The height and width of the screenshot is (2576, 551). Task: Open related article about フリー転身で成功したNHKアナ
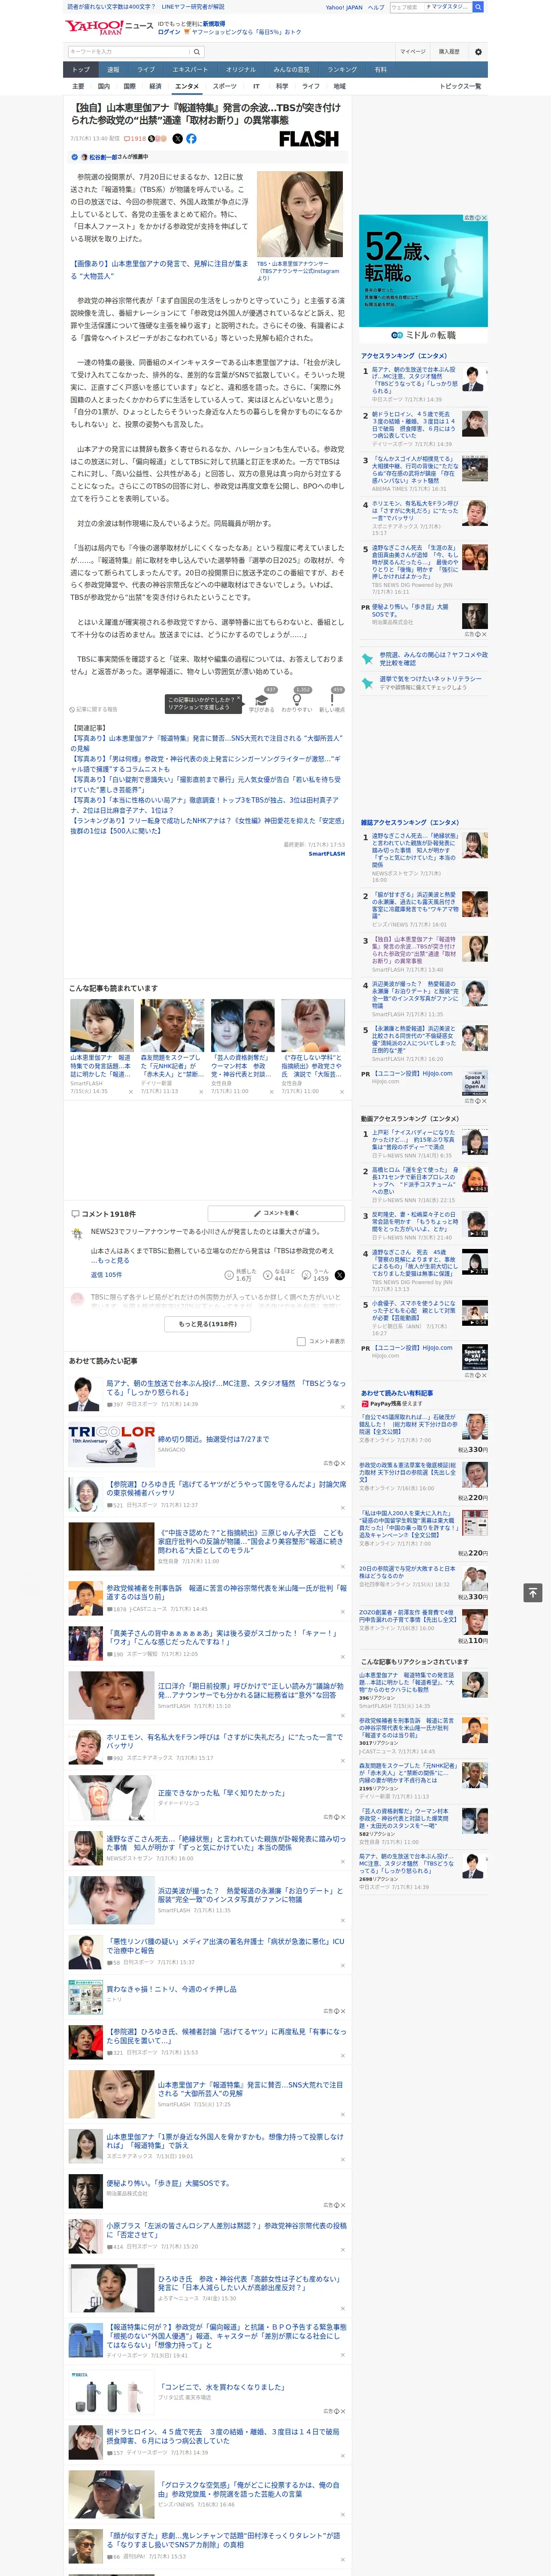tap(206, 826)
